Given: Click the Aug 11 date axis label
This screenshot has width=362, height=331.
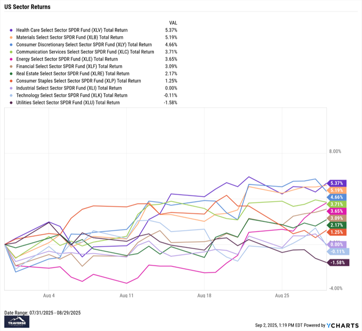Looking at the screenshot, I should coord(126,295).
